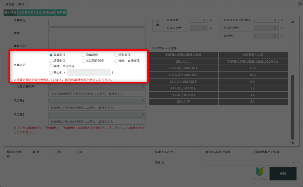The image size is (303, 187).
Task: Expand the 団体名 combo box
Action: tap(250, 163)
